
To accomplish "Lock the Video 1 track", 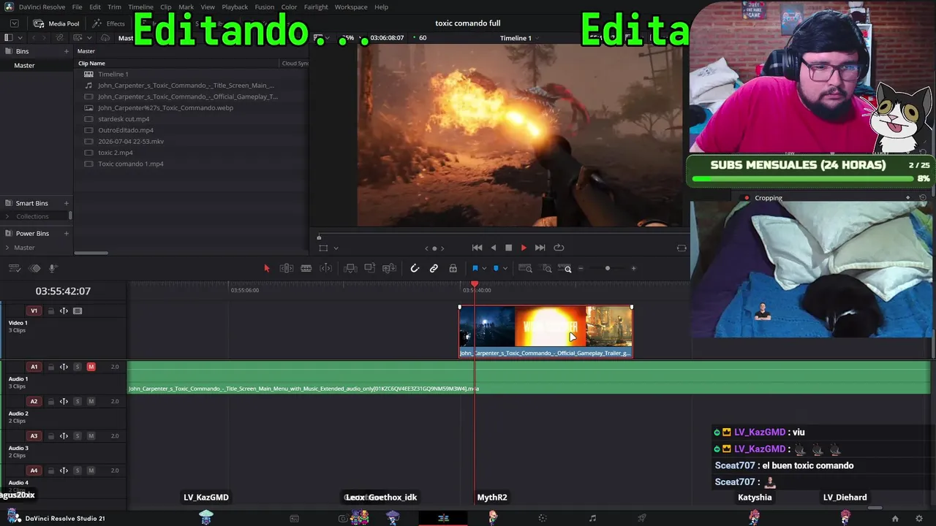I will [x=50, y=311].
